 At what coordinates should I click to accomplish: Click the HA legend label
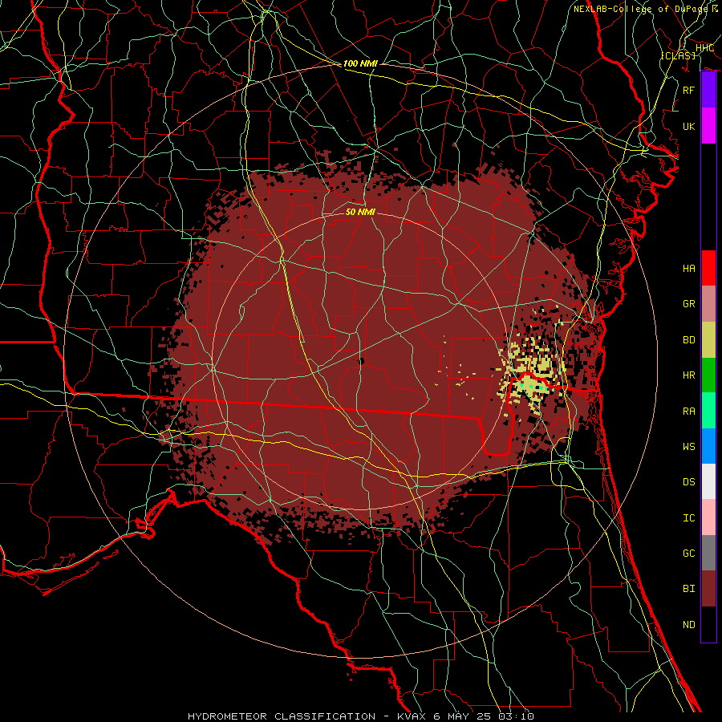tap(689, 269)
